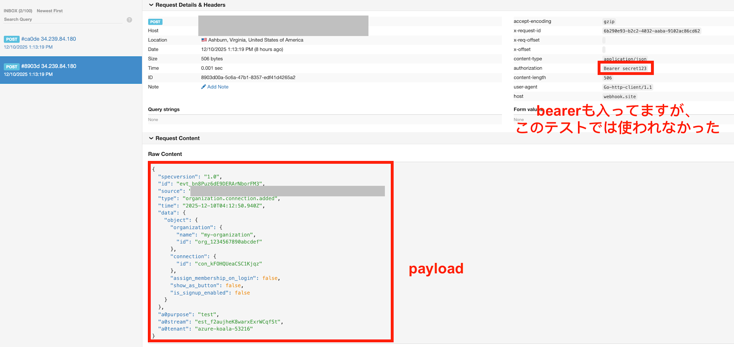Click the Query strings heading

(x=164, y=109)
